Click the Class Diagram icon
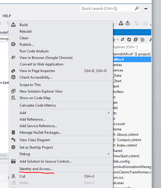The image size is (161, 188). pyautogui.click(x=13, y=140)
